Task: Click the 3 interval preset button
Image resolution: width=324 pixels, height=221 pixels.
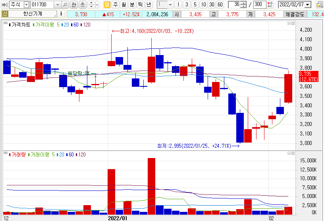Action: (x=187, y=4)
